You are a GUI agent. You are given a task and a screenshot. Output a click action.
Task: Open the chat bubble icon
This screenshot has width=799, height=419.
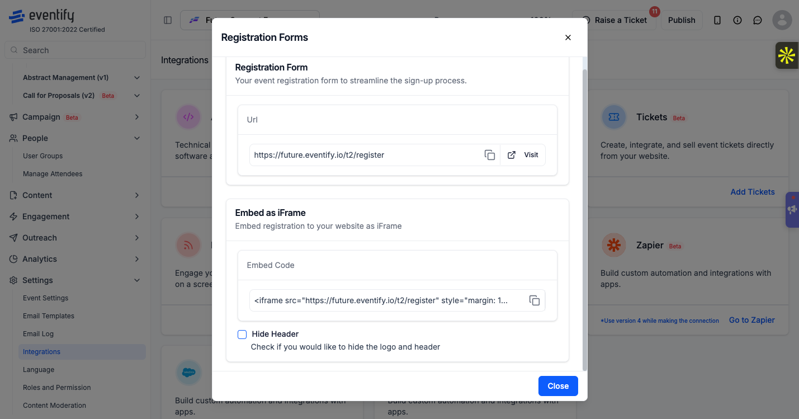758,20
